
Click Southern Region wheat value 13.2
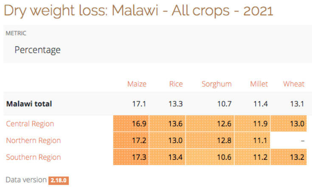[x=296, y=157]
